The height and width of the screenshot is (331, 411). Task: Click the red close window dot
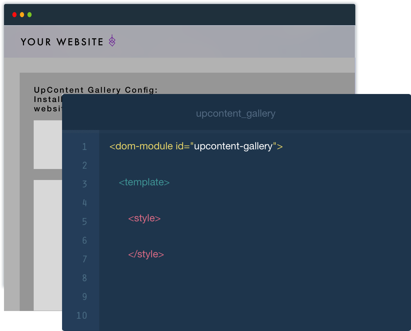pos(14,15)
